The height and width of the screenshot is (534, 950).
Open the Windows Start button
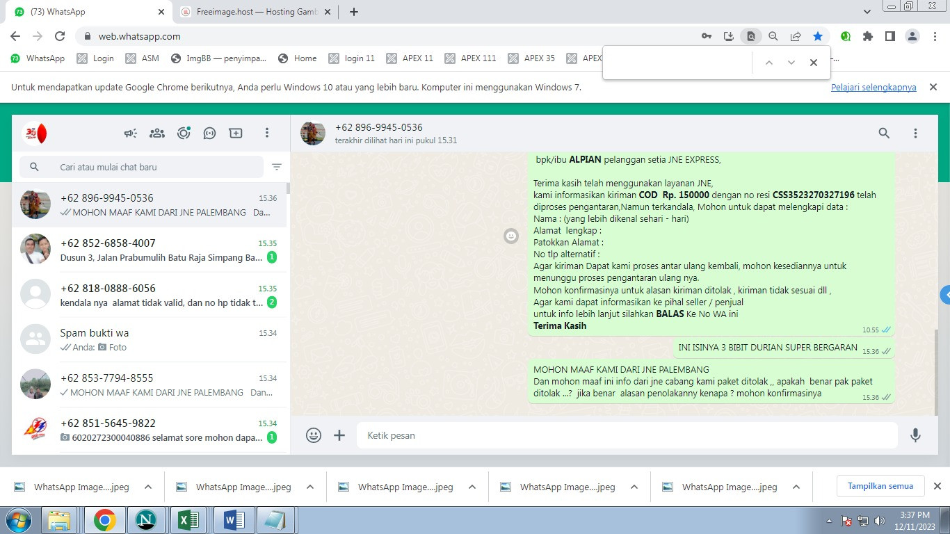[18, 520]
